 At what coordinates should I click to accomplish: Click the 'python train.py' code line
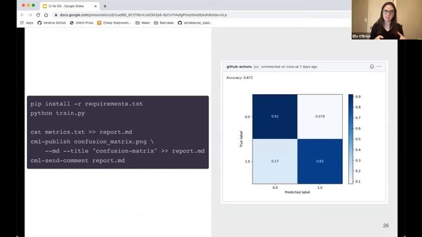57,113
